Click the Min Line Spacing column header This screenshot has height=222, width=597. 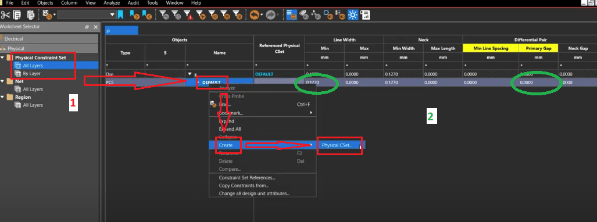point(491,48)
